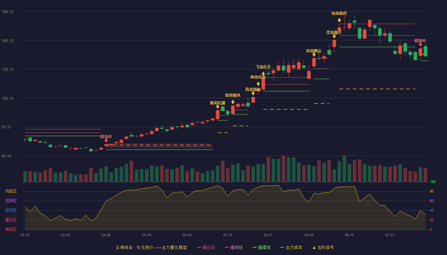
Task: Toggle the 强压线 legend entry
Action: point(206,247)
